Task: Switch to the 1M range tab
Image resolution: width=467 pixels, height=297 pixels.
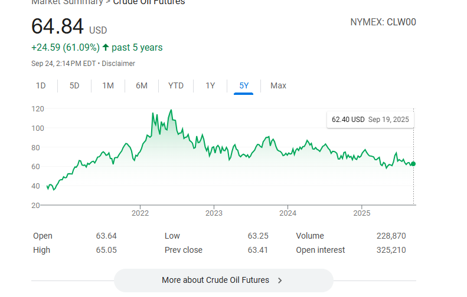Action: tap(108, 85)
